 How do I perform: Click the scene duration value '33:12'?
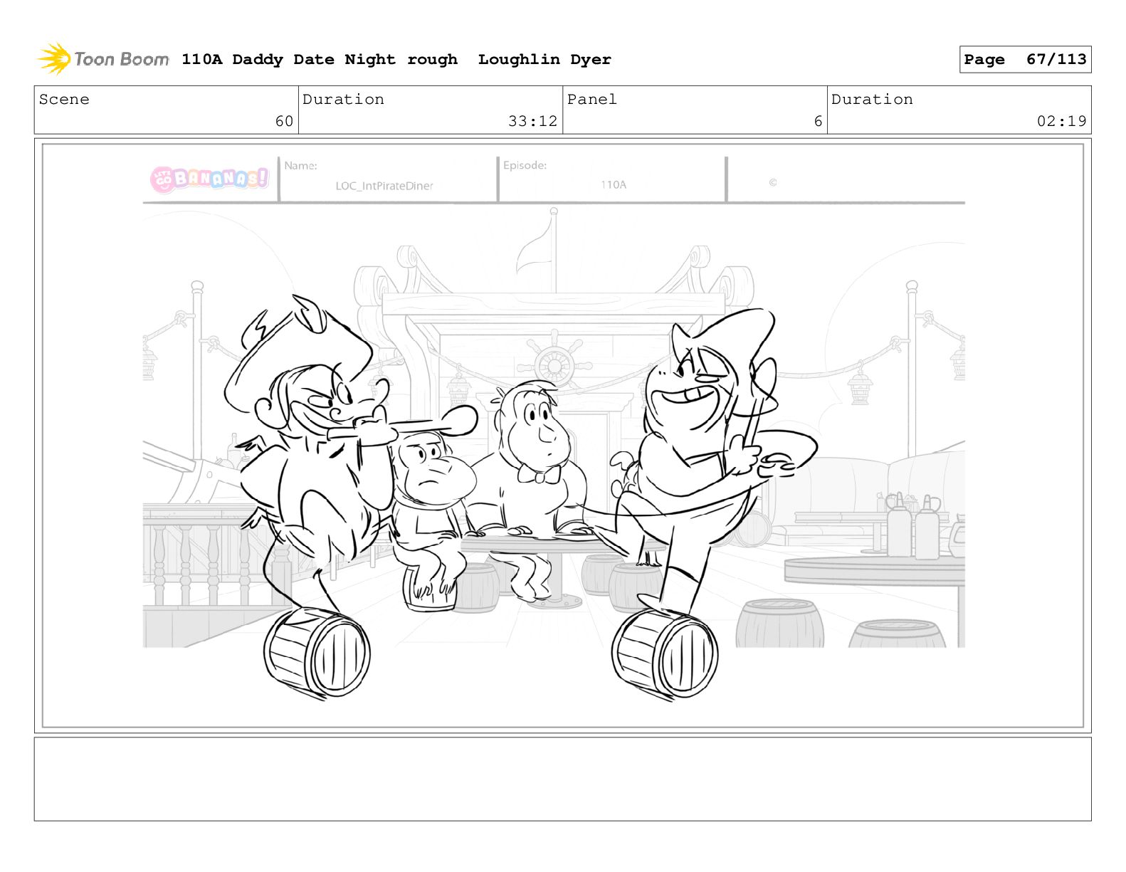pyautogui.click(x=532, y=121)
